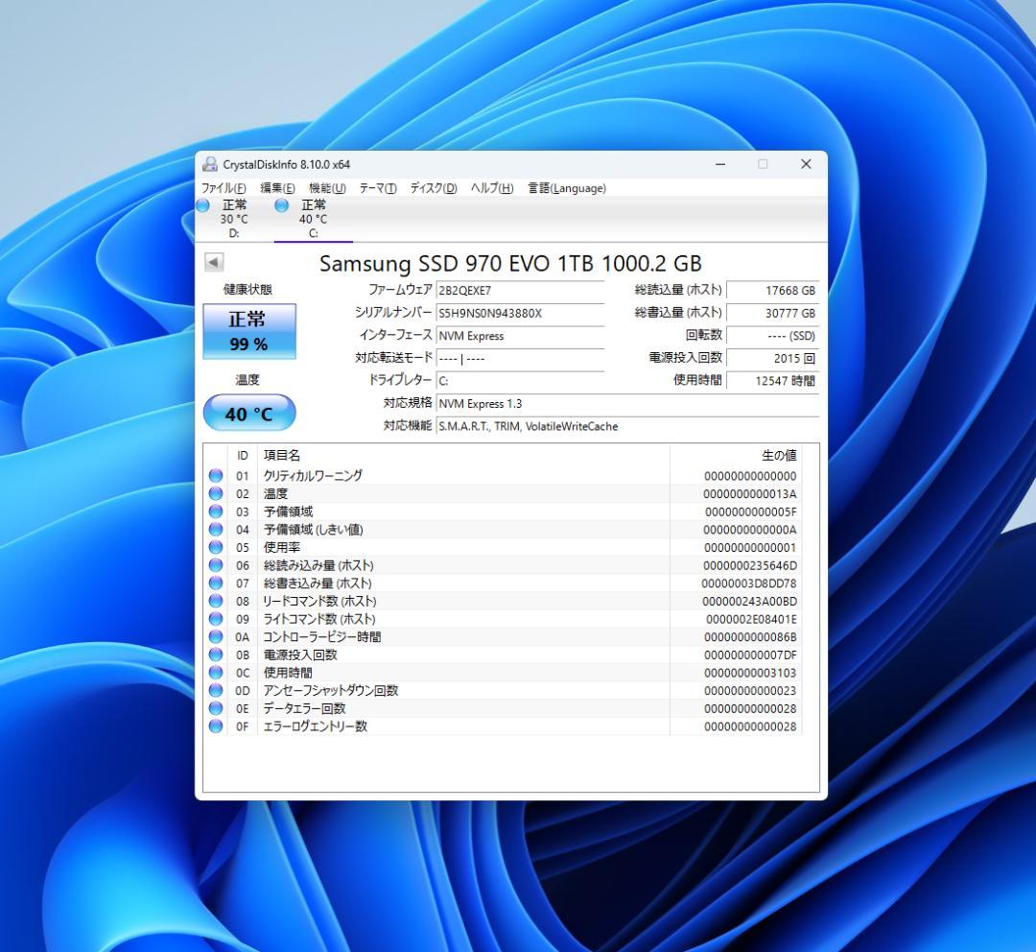The image size is (1036, 952).
Task: Select the C: drive status orb
Action: point(281,205)
